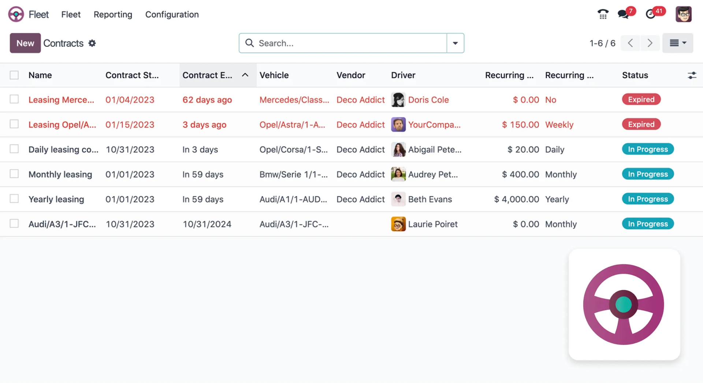703x383 pixels.
Task: Click In Progress badge on Audi/A3 row
Action: click(x=648, y=224)
